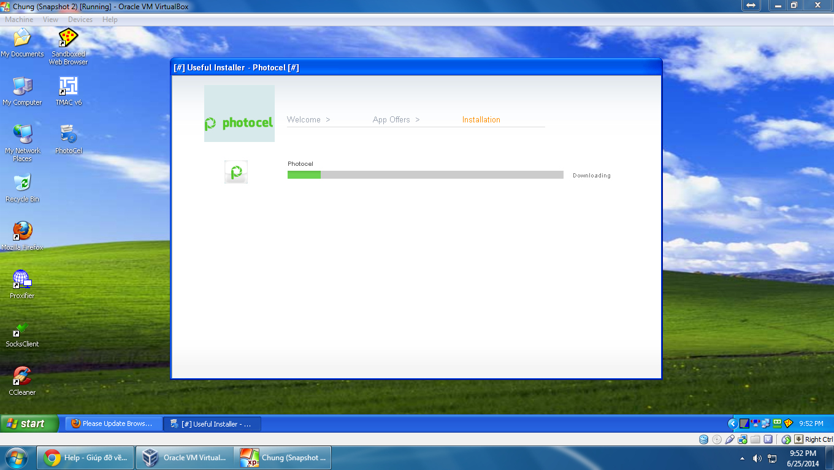Go to the App Offers step

click(396, 119)
